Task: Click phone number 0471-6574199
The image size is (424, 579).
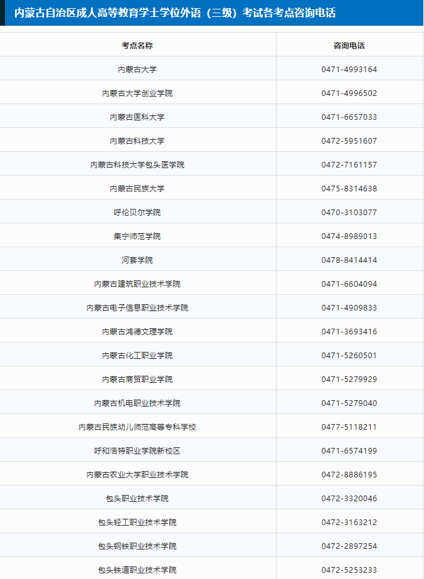Action: (349, 450)
